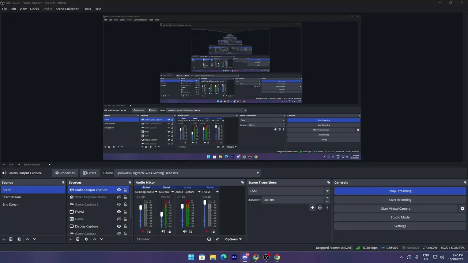Click the Stop Streaming button
Viewport: 468px width, 263px height.
(x=400, y=191)
